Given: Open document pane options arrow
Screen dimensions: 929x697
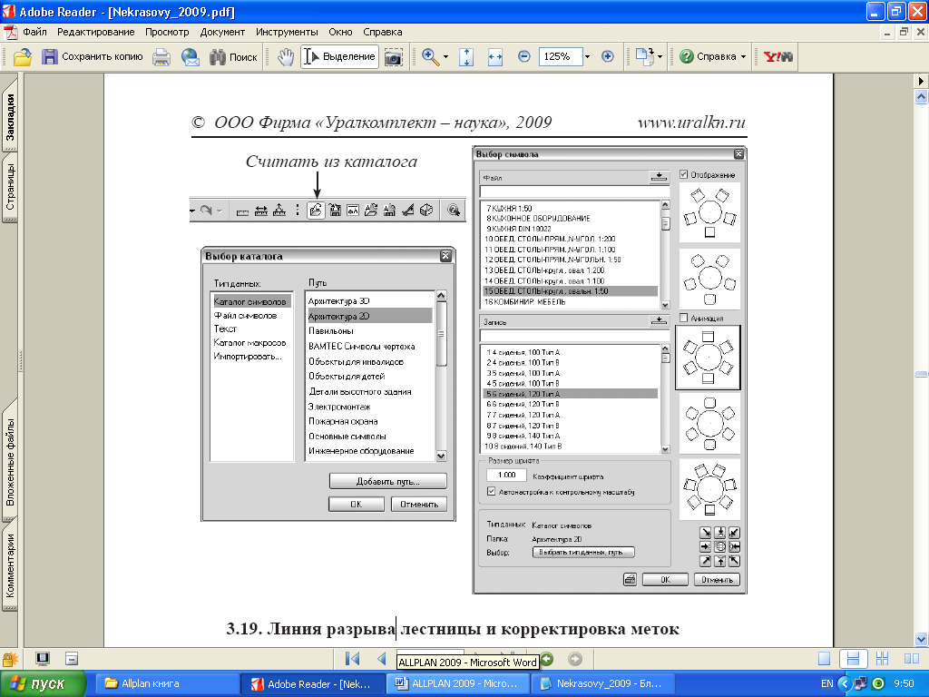Looking at the screenshot, I should coord(921,81).
